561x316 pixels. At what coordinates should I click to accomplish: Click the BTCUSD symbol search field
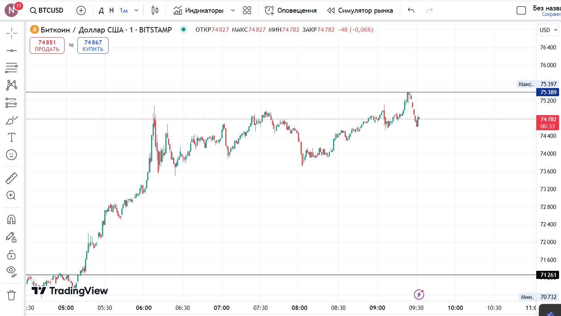(x=47, y=10)
